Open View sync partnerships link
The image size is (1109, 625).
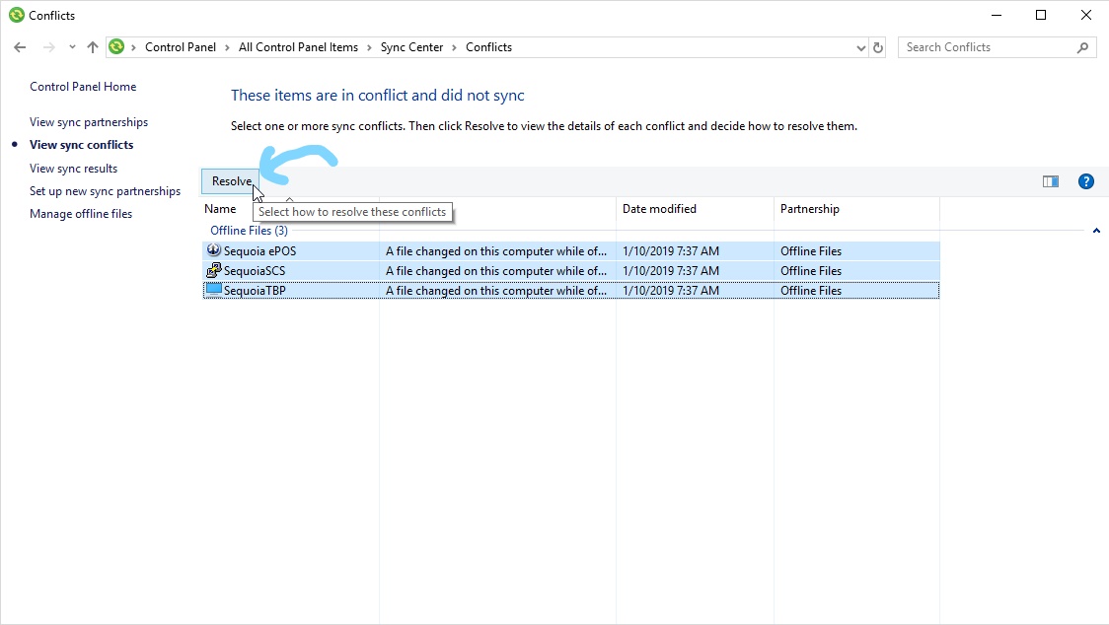coord(89,122)
